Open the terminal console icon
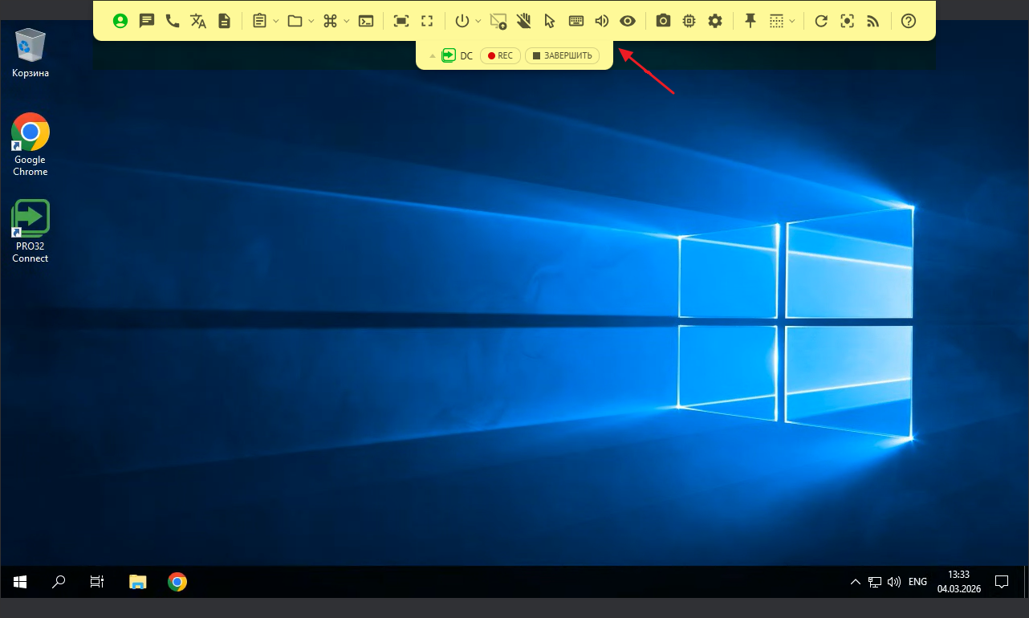Image resolution: width=1029 pixels, height=618 pixels. tap(366, 21)
